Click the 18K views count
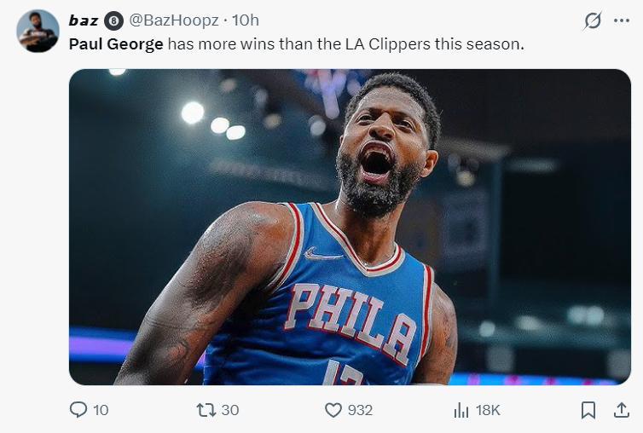The height and width of the screenshot is (433, 643). pyautogui.click(x=488, y=410)
